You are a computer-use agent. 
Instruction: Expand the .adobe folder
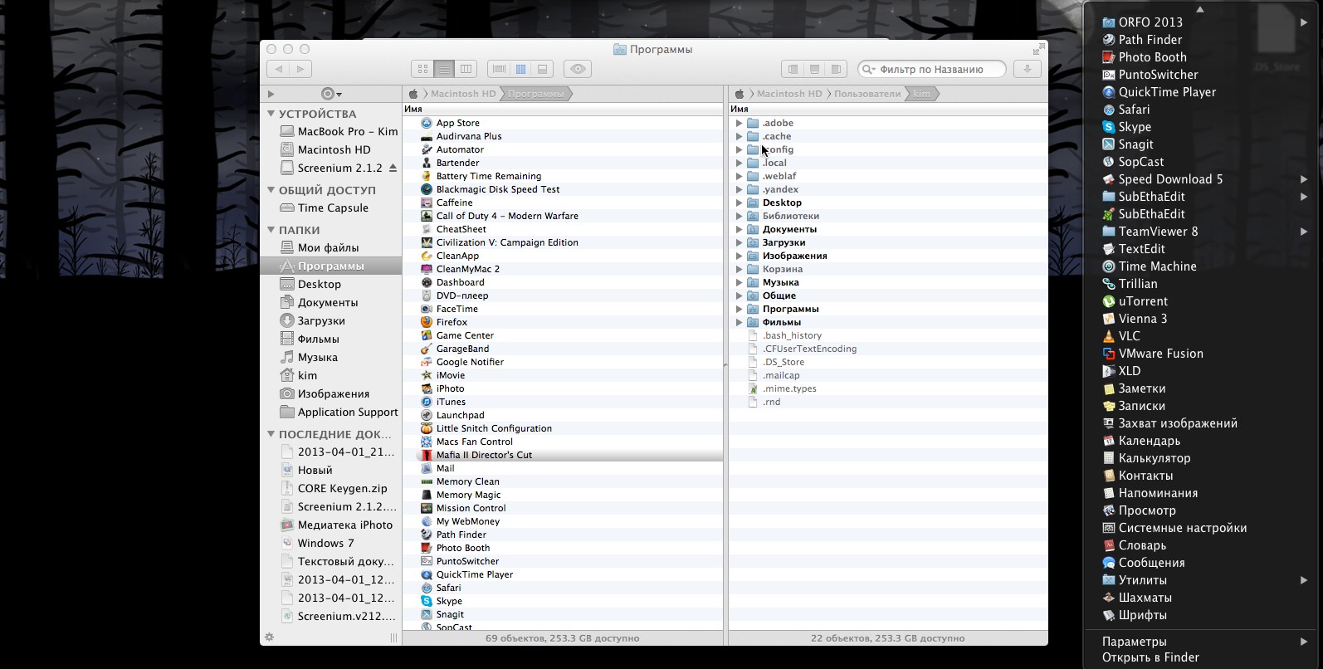click(x=739, y=123)
